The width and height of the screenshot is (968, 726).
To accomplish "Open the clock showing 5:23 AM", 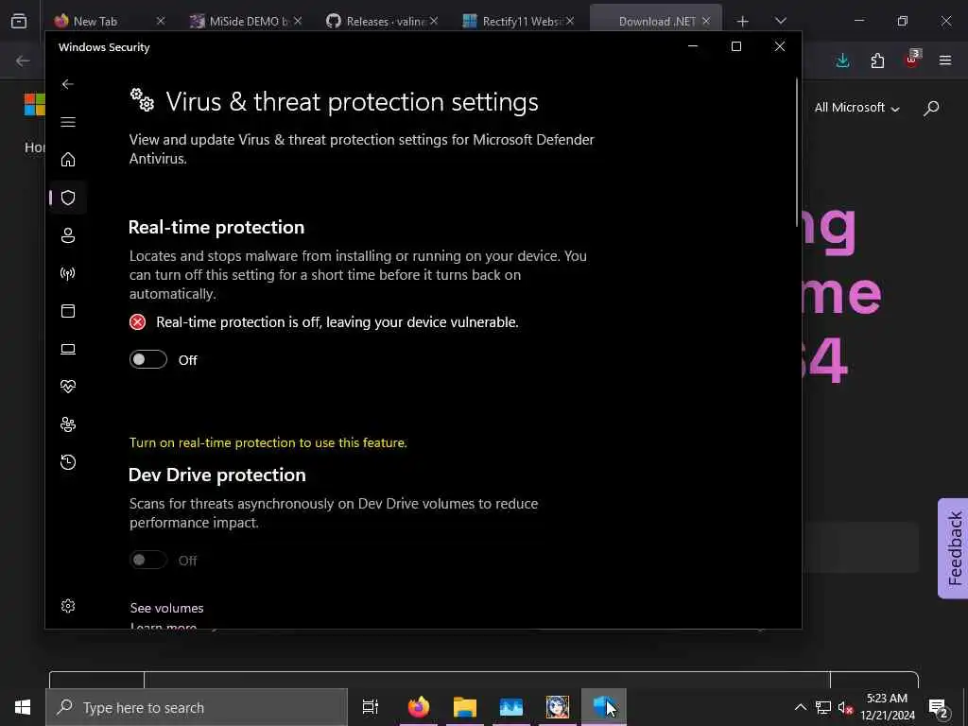I will pyautogui.click(x=887, y=707).
